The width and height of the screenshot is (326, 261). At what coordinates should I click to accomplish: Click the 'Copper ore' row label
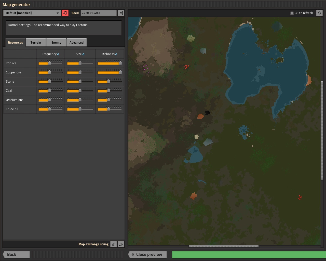[x=13, y=72]
